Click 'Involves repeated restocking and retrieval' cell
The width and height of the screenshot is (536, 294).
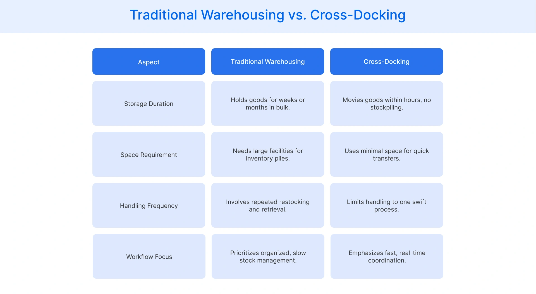point(268,205)
